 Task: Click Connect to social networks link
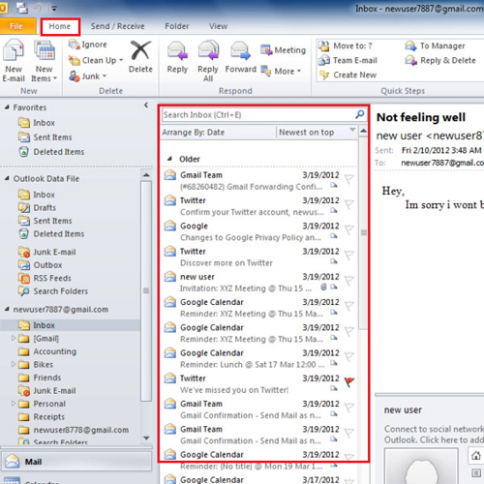tap(434, 435)
